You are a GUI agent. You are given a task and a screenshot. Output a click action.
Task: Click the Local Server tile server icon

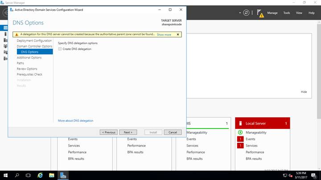(241, 123)
